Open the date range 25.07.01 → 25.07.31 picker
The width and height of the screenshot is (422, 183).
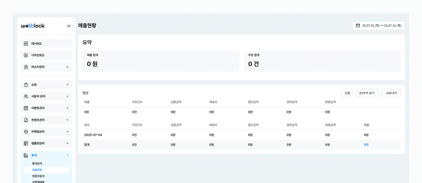378,25
